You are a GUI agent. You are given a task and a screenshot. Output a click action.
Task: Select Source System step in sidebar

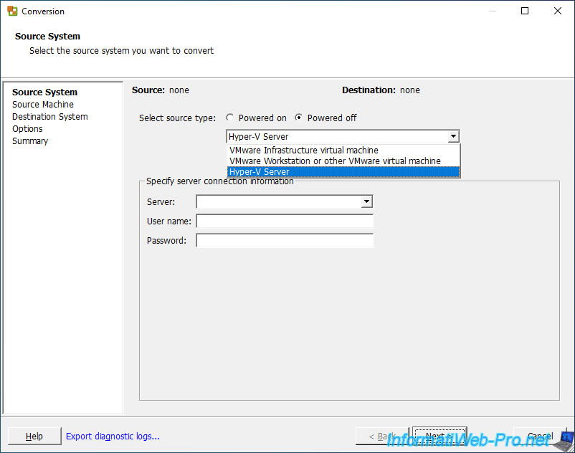(x=44, y=92)
